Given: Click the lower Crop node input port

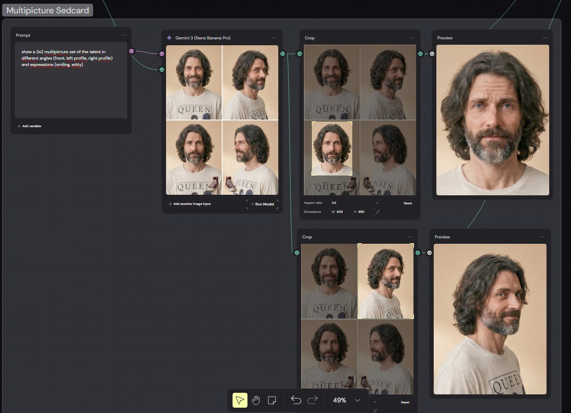Looking at the screenshot, I should click(x=297, y=253).
